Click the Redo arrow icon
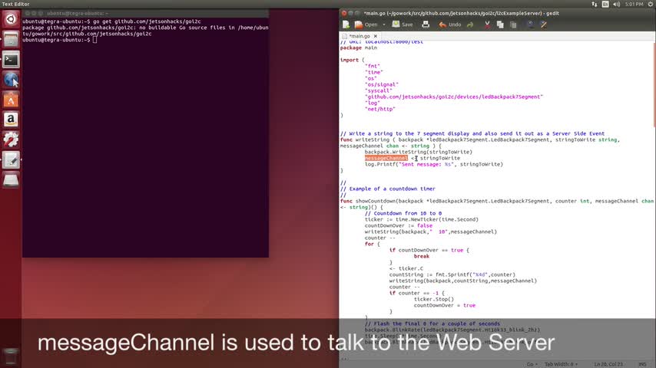The width and height of the screenshot is (656, 368). [470, 25]
